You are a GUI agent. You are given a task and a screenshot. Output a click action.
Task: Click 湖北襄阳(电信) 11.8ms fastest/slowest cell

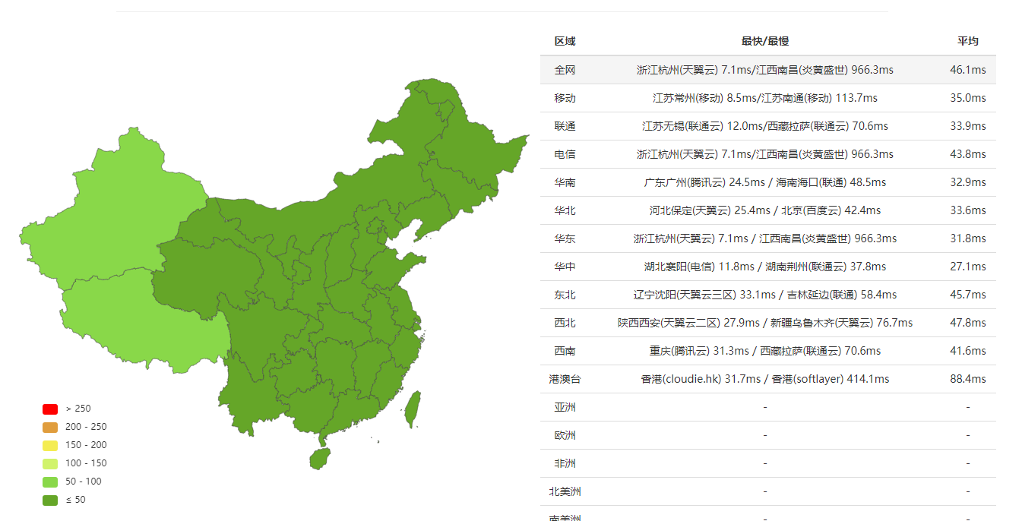pyautogui.click(x=765, y=267)
